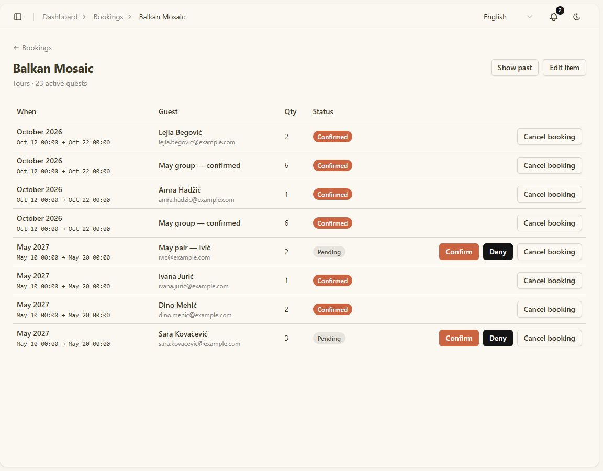
Task: Open the notifications bell
Action: [x=554, y=17]
